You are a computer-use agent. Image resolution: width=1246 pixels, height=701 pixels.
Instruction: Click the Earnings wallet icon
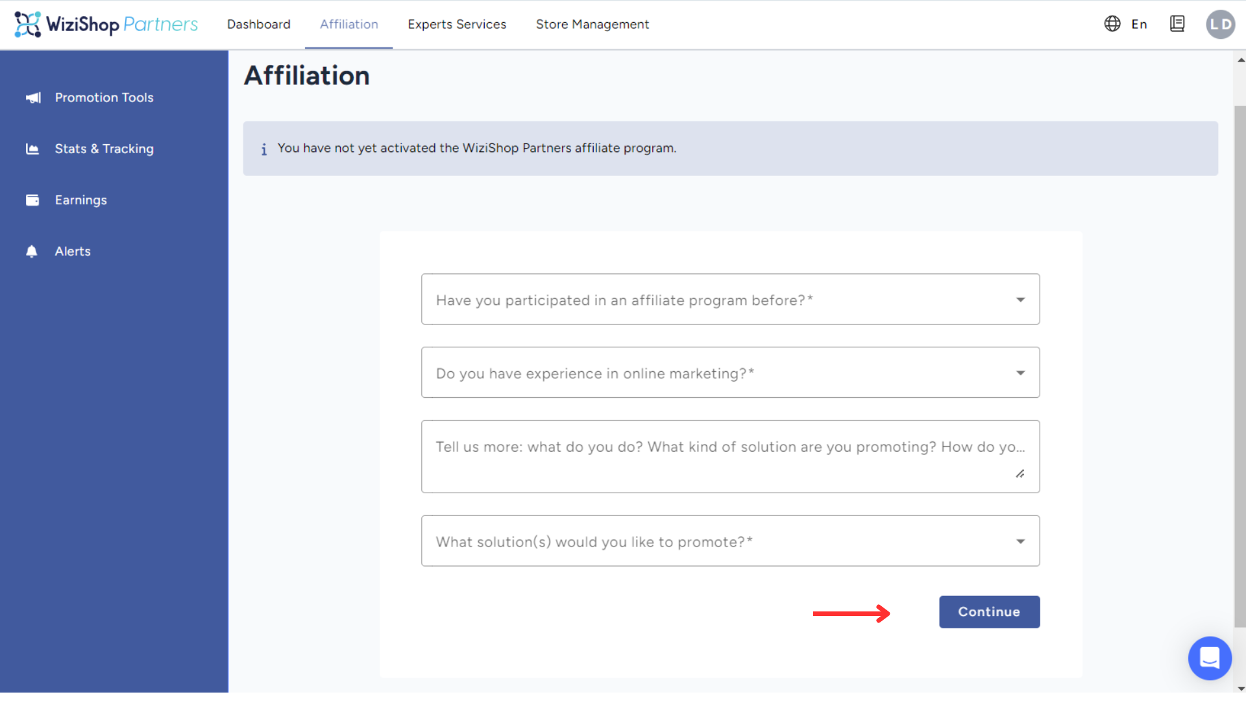(32, 200)
